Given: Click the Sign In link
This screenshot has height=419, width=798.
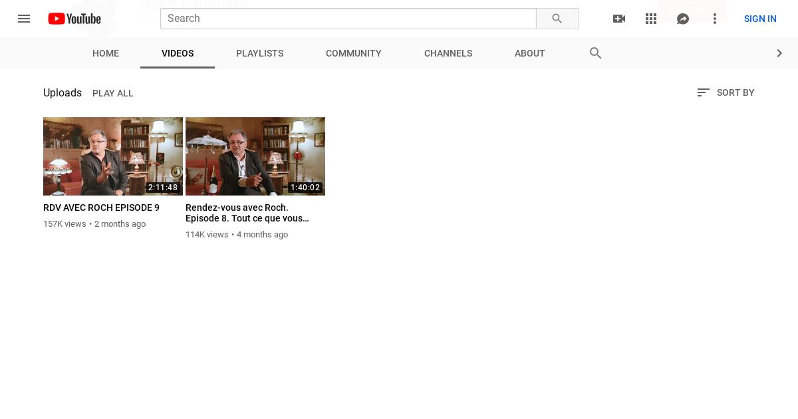Looking at the screenshot, I should (760, 19).
